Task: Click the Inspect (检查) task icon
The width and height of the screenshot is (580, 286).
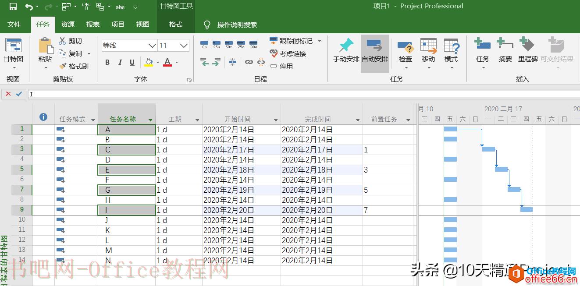Action: (406, 46)
